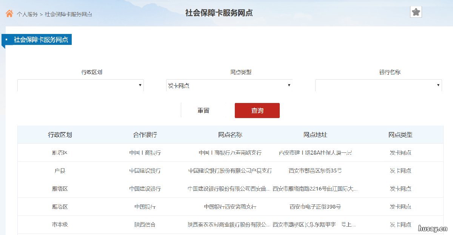
Task: Click the red 查询 query button
Action: point(257,110)
